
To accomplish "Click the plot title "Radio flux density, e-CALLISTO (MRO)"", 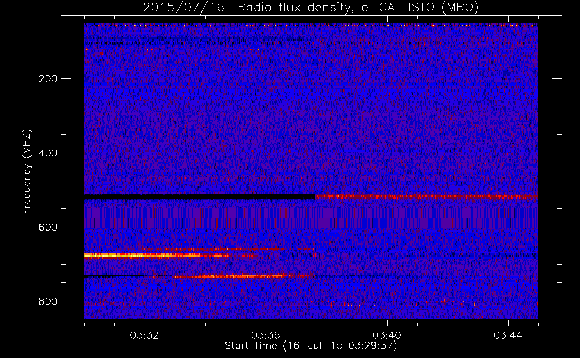I will coord(358,7).
